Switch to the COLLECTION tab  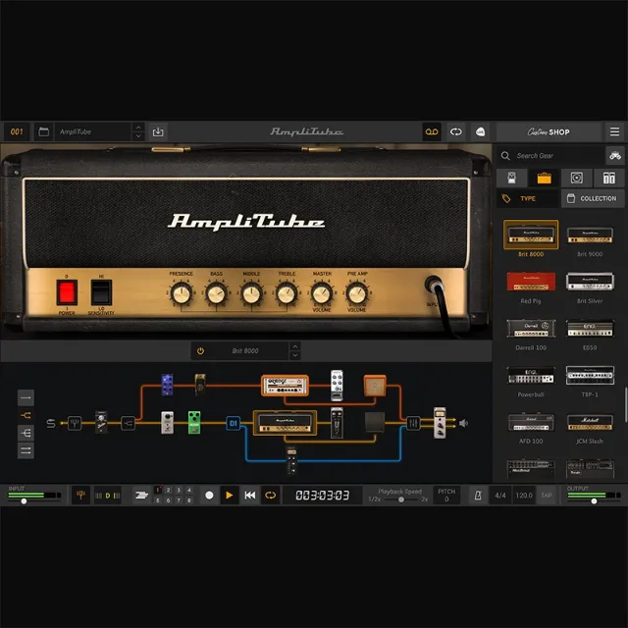tap(593, 198)
